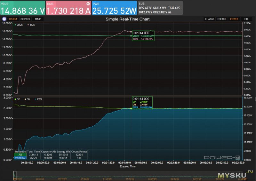Select the Window row in the Statistics table
The width and height of the screenshot is (256, 181).
(20, 158)
